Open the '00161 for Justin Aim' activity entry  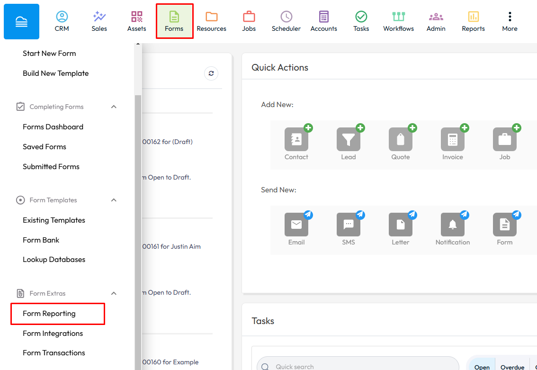171,247
